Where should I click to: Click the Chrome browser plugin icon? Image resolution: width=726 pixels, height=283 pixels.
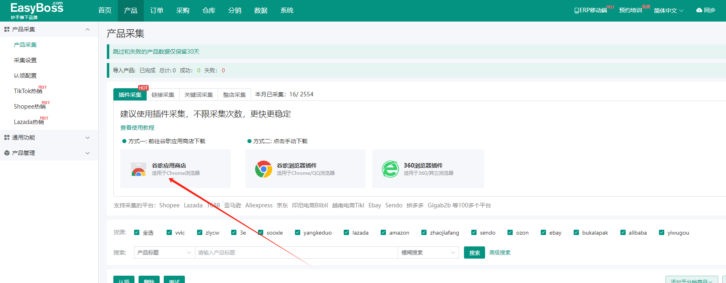pyautogui.click(x=264, y=169)
